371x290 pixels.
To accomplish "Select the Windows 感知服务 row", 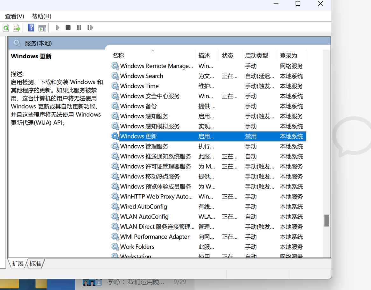I will coord(208,116).
